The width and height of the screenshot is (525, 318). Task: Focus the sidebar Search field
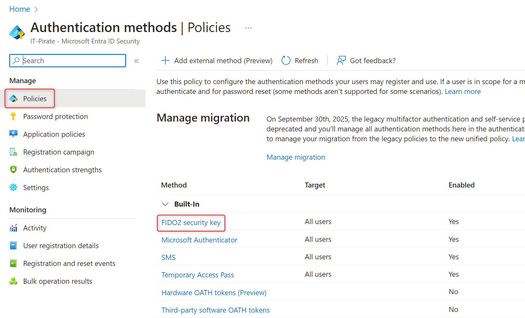[68, 61]
